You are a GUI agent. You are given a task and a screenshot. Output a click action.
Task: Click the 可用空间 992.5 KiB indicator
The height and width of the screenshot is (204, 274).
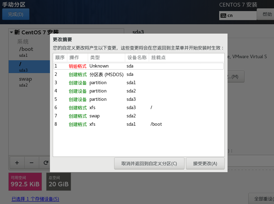(25, 182)
